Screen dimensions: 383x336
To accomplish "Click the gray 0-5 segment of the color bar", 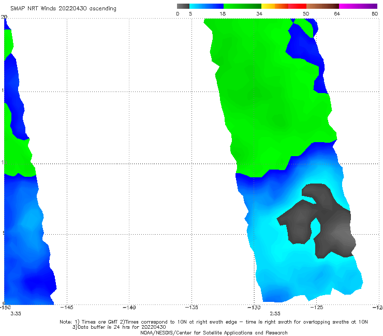I will pyautogui.click(x=183, y=6).
